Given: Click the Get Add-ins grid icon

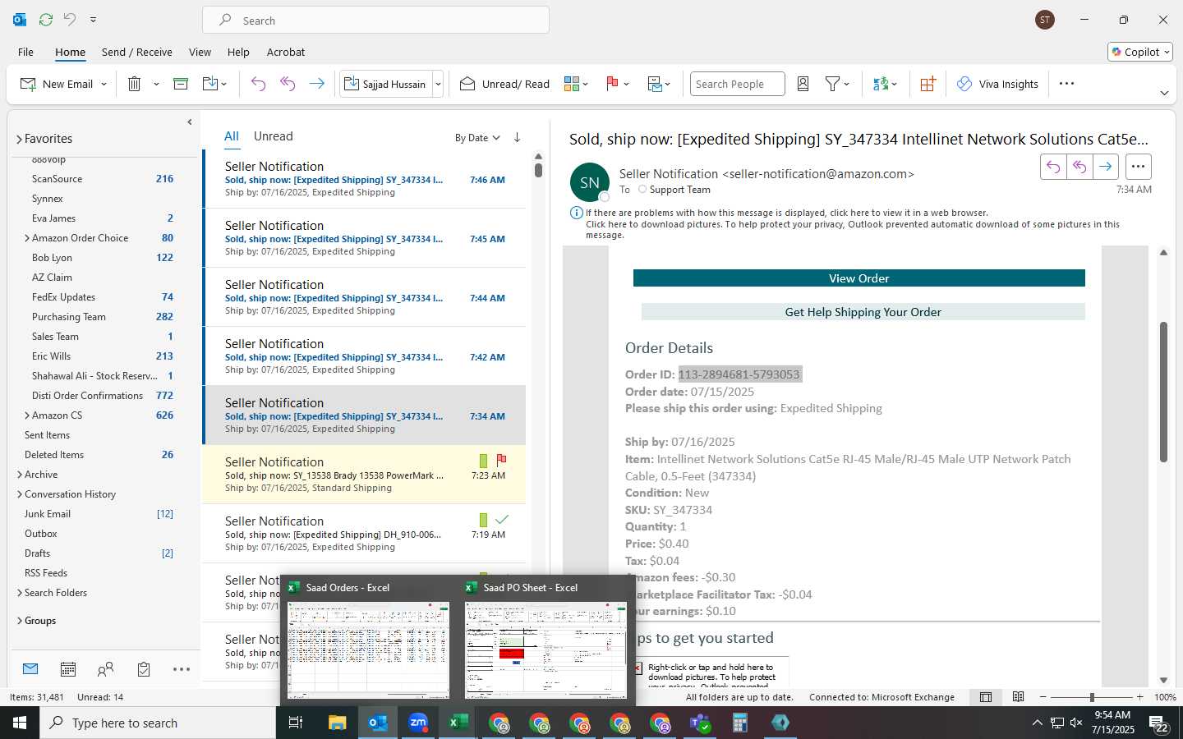Looking at the screenshot, I should click(x=928, y=84).
